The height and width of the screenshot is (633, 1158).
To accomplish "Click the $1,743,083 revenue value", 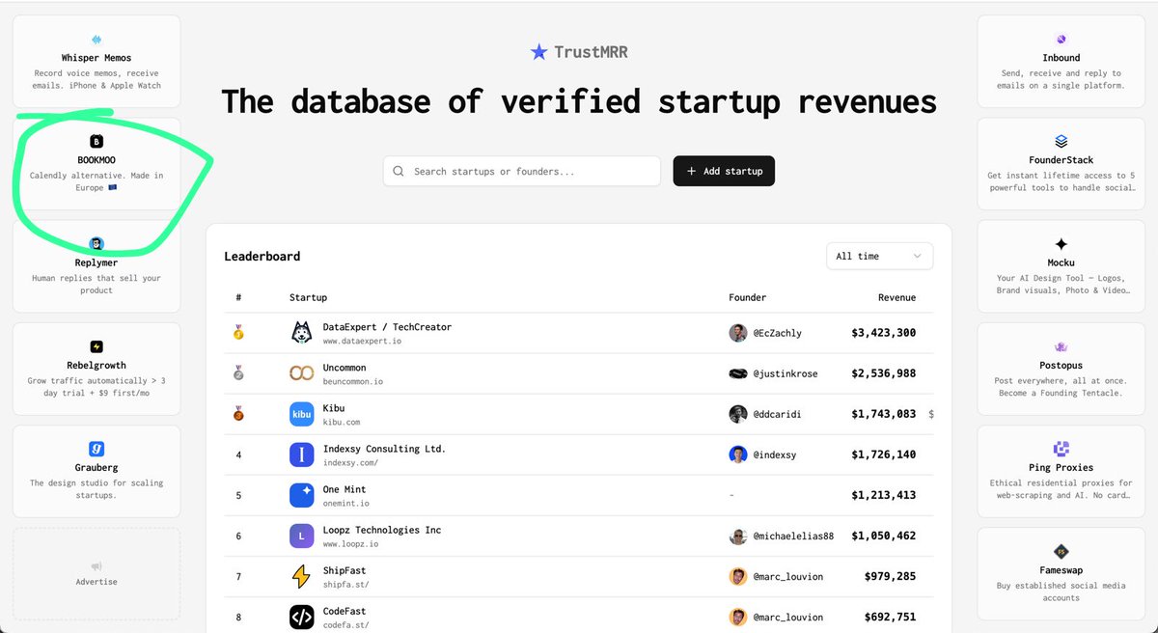I will 884,414.
